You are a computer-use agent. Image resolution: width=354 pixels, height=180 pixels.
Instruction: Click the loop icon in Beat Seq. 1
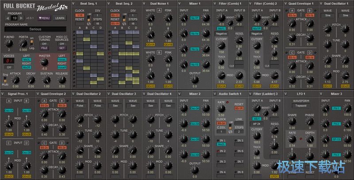pyautogui.click(x=89, y=23)
